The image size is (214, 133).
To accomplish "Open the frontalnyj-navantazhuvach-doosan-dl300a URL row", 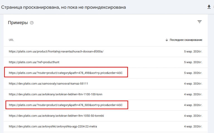I will 106,51.
